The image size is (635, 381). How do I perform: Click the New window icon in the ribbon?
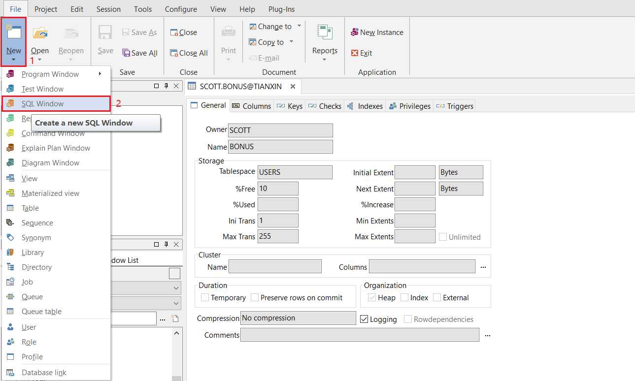click(x=14, y=32)
